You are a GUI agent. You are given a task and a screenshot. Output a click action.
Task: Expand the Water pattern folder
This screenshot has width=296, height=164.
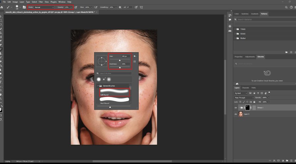click(235, 38)
